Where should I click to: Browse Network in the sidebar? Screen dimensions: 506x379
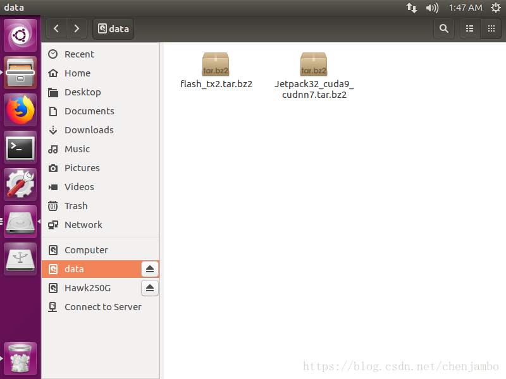point(101,225)
